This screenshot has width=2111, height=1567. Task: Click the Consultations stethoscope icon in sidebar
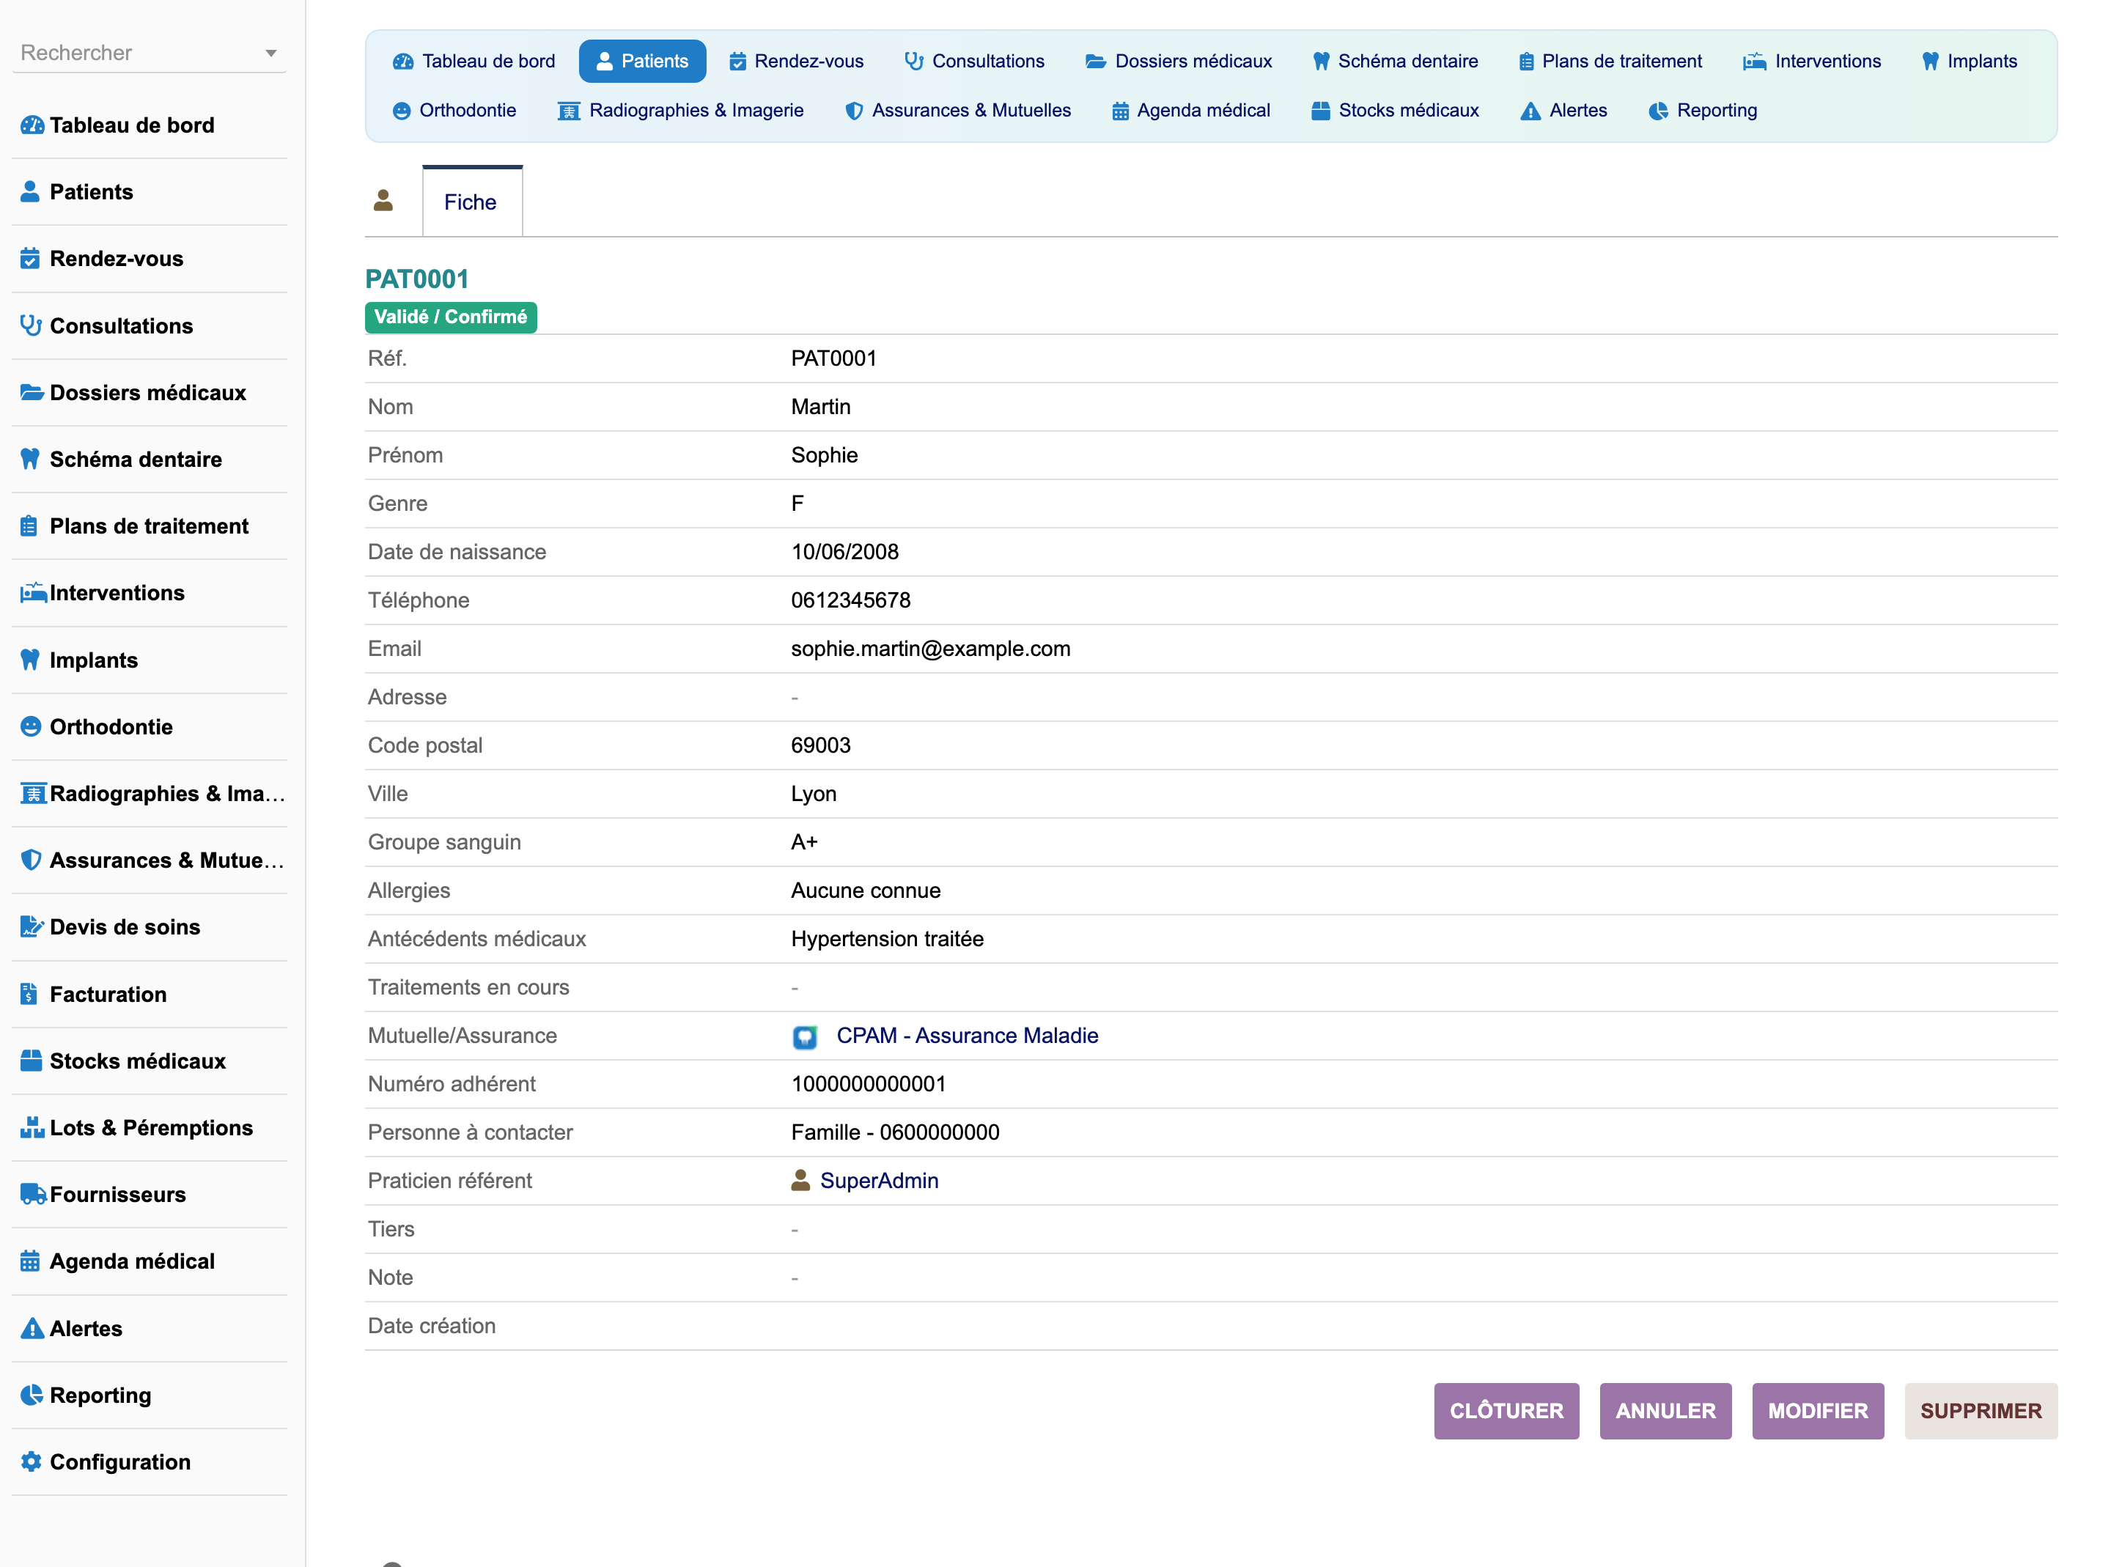[32, 325]
